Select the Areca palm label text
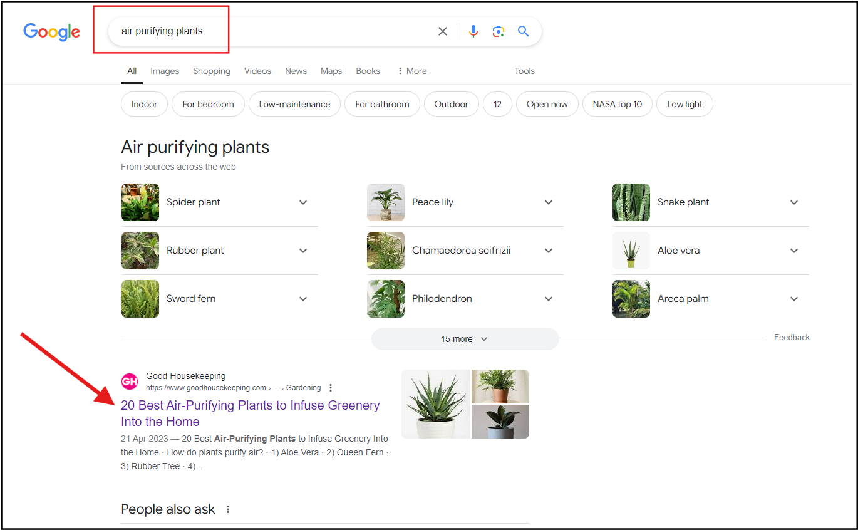The width and height of the screenshot is (858, 530). [683, 299]
